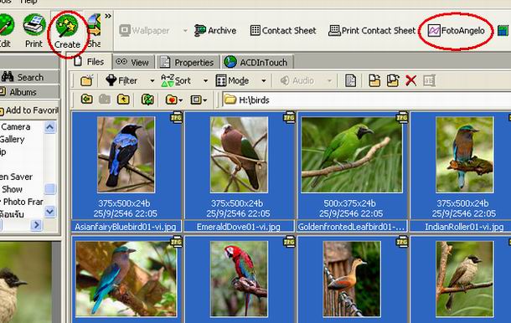Click the Archive button
Image resolution: width=511 pixels, height=323 pixels.
point(215,31)
